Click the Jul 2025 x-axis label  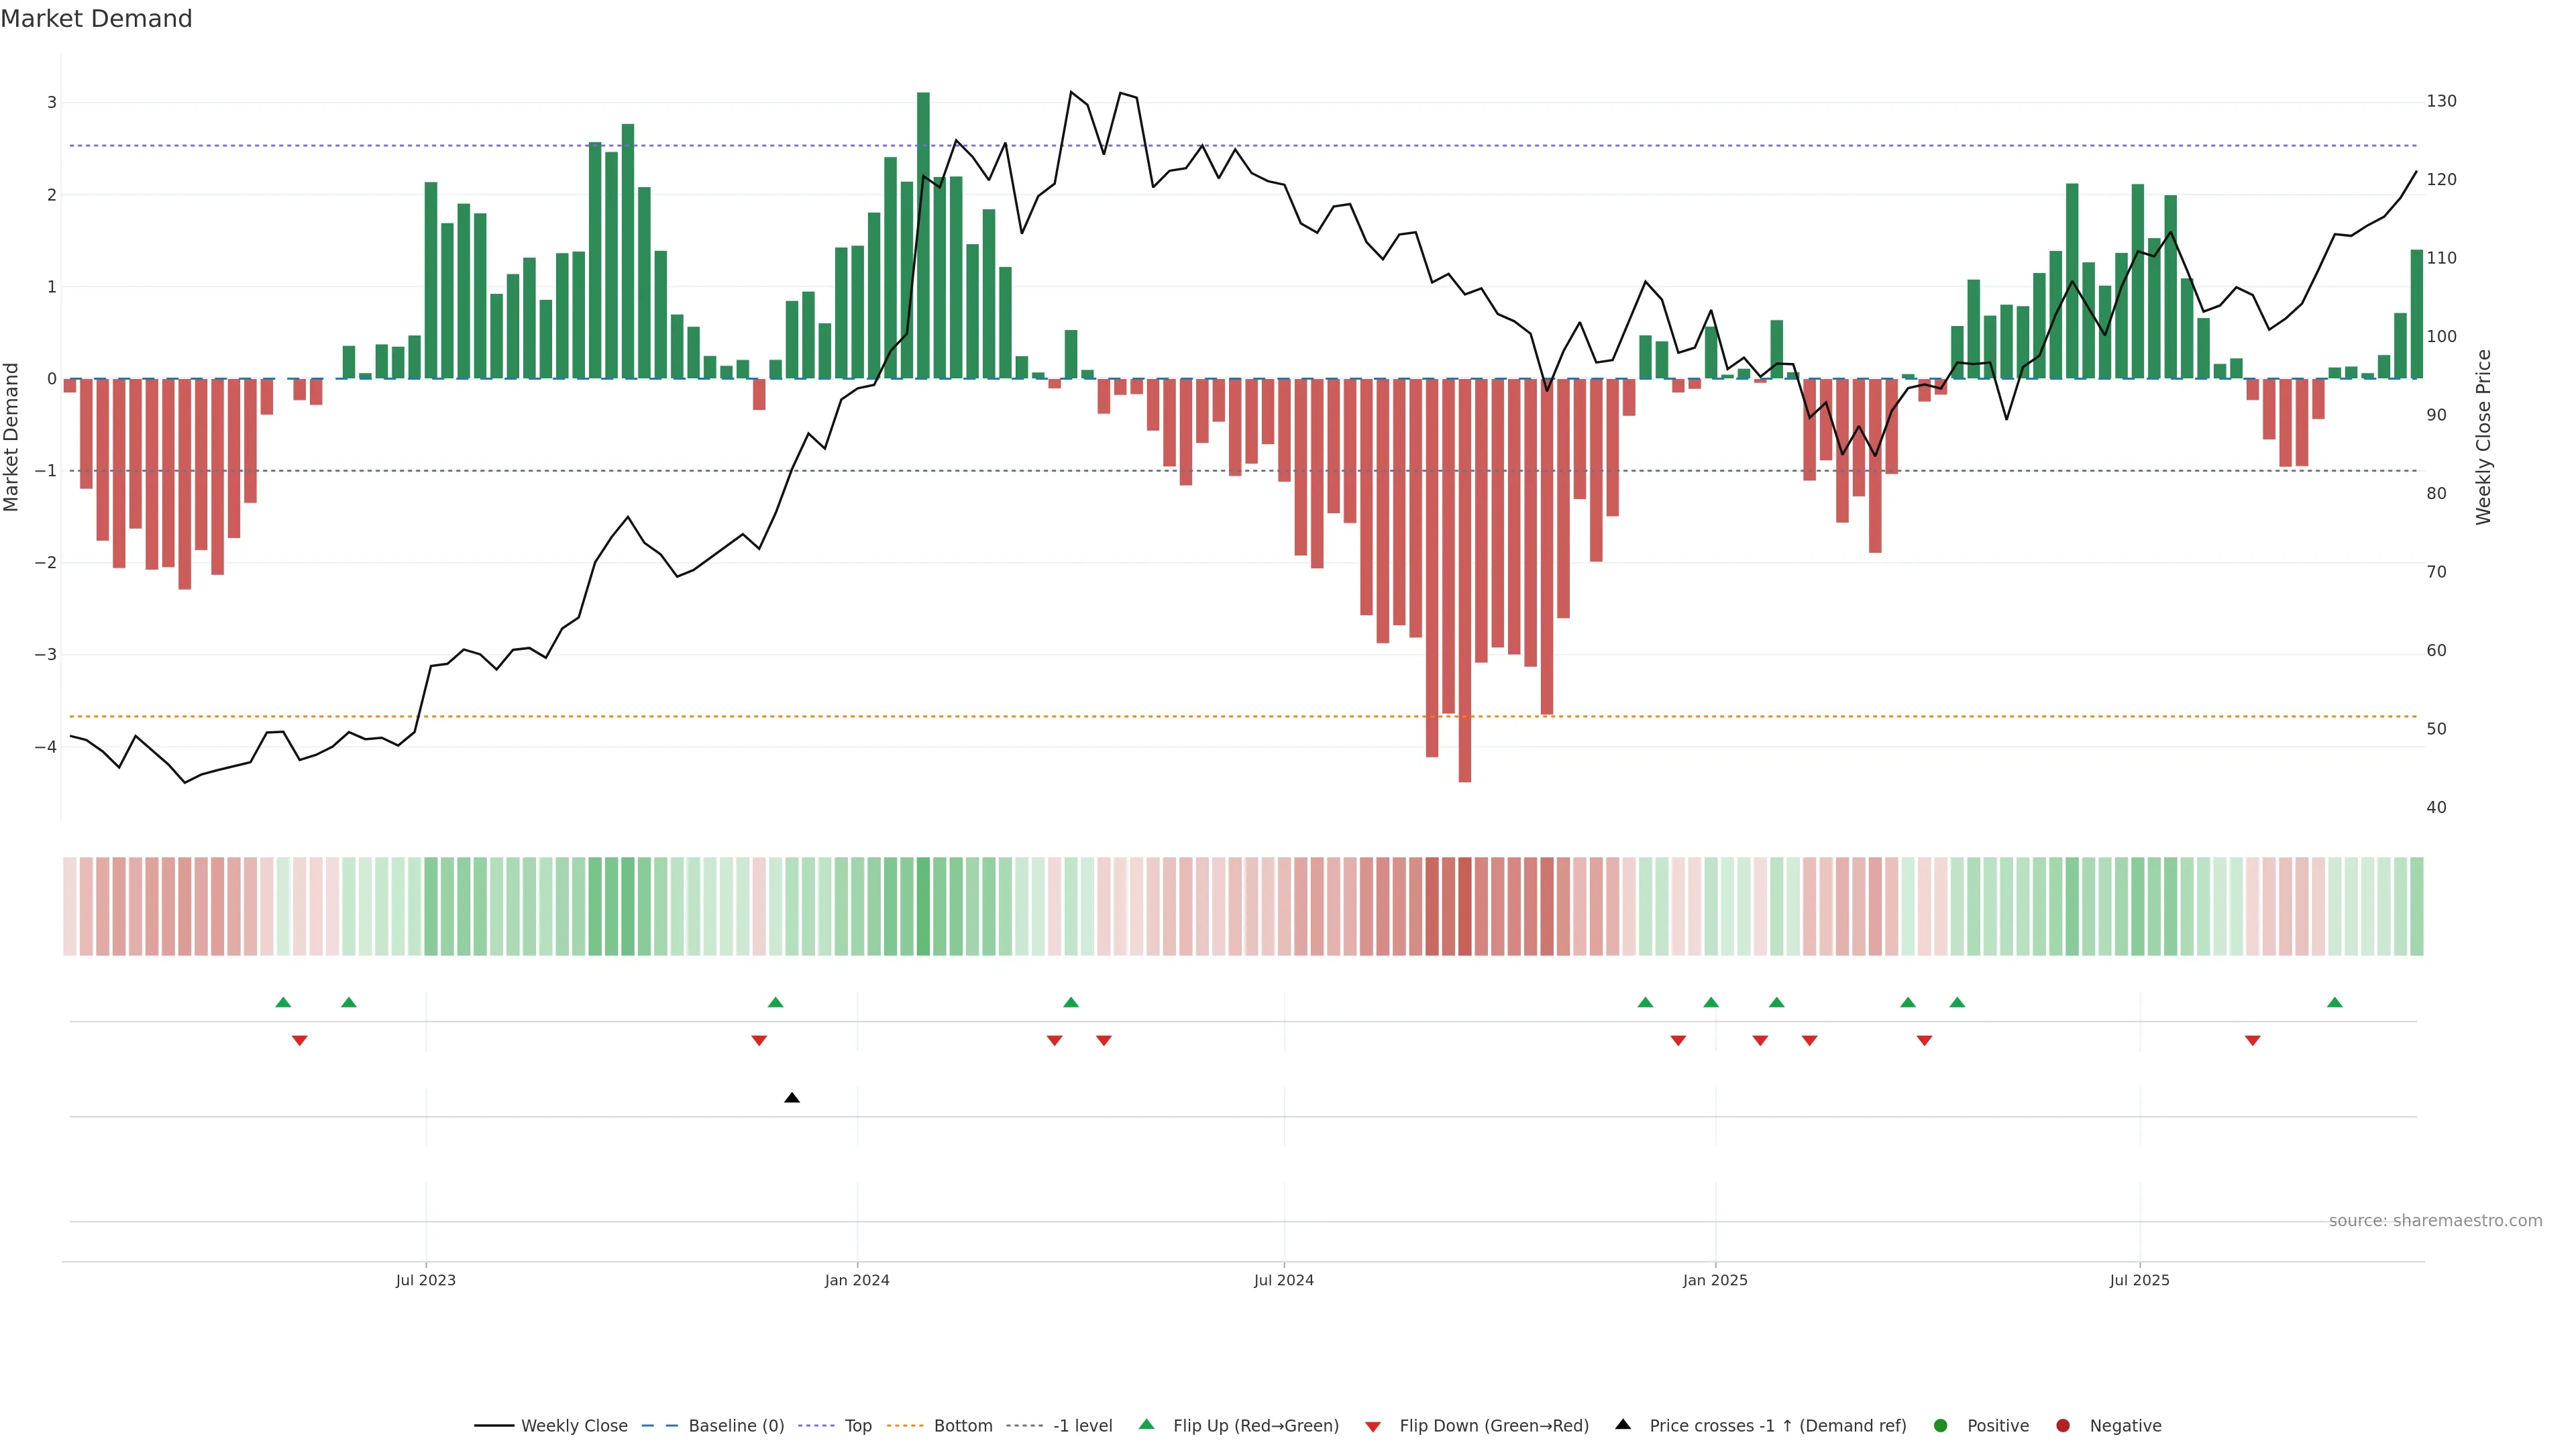(x=2140, y=1281)
